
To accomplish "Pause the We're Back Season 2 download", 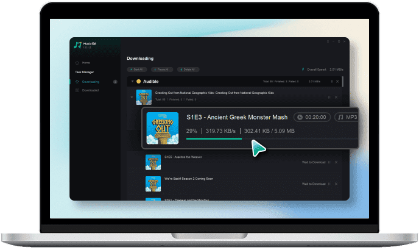I will (329, 184).
